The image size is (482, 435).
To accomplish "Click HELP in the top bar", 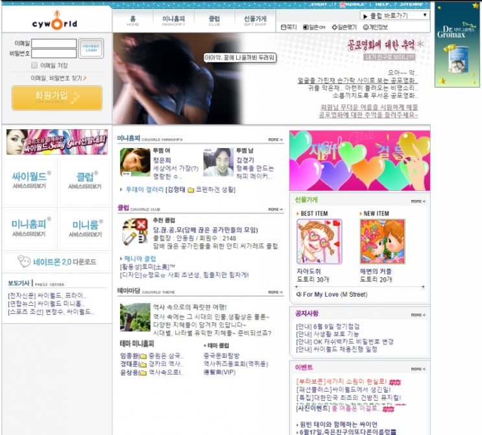I will click(x=382, y=5).
